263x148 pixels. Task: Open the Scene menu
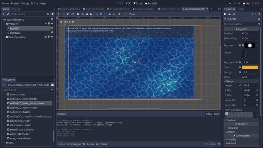(x=5, y=3)
